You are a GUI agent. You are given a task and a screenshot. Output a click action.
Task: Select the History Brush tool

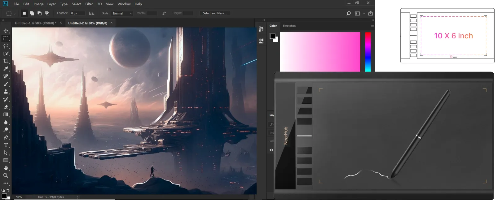coord(6,99)
